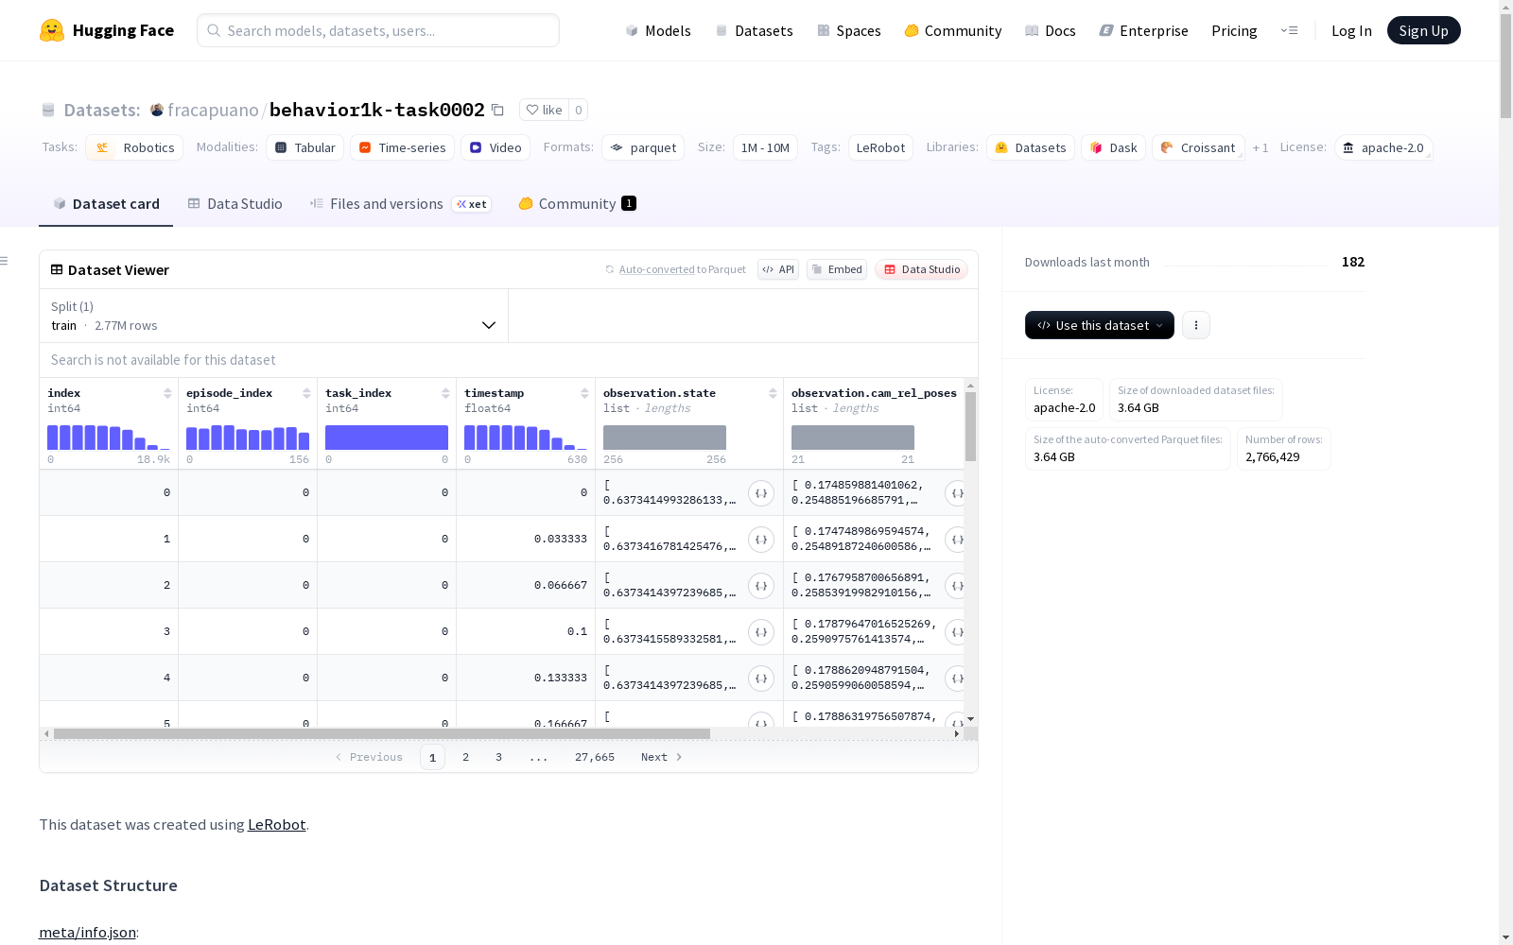Go to page 2 of results
This screenshot has width=1513, height=945.
tap(465, 757)
